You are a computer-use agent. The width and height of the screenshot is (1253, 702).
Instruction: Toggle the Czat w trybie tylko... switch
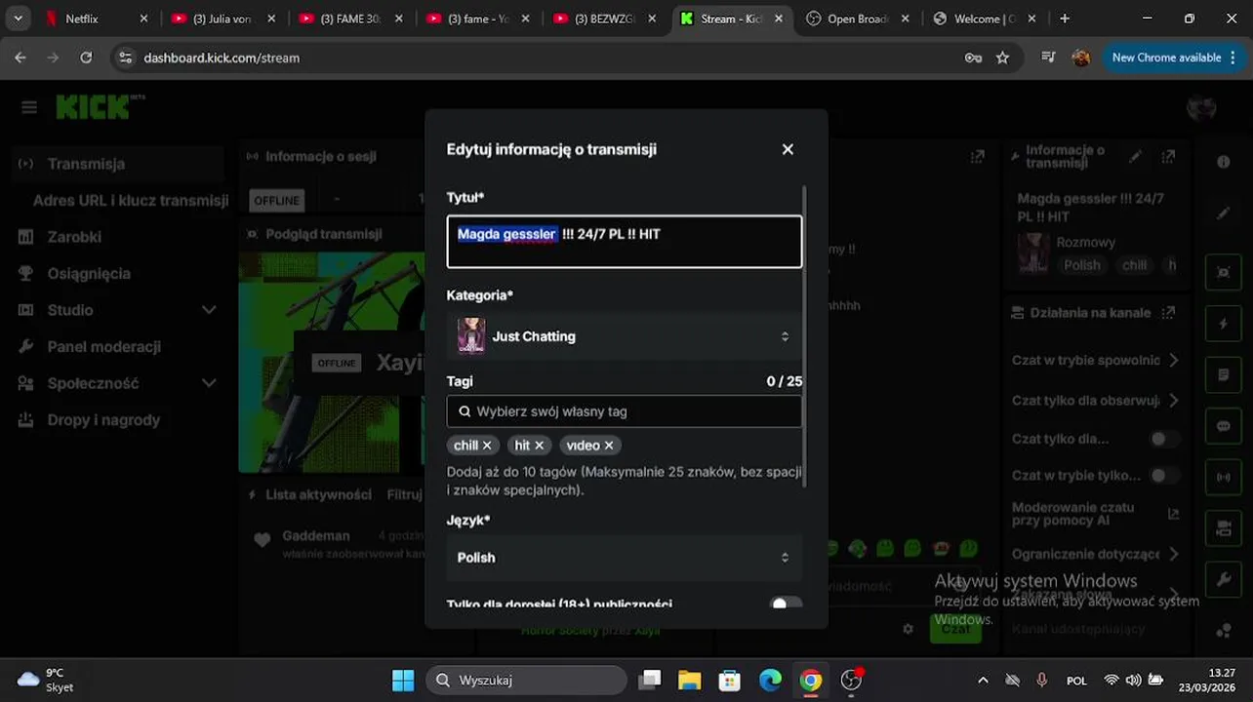click(1163, 476)
